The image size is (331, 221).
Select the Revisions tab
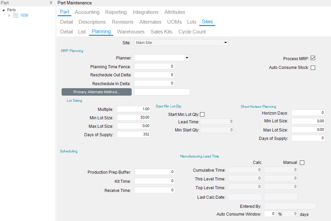pyautogui.click(x=123, y=22)
